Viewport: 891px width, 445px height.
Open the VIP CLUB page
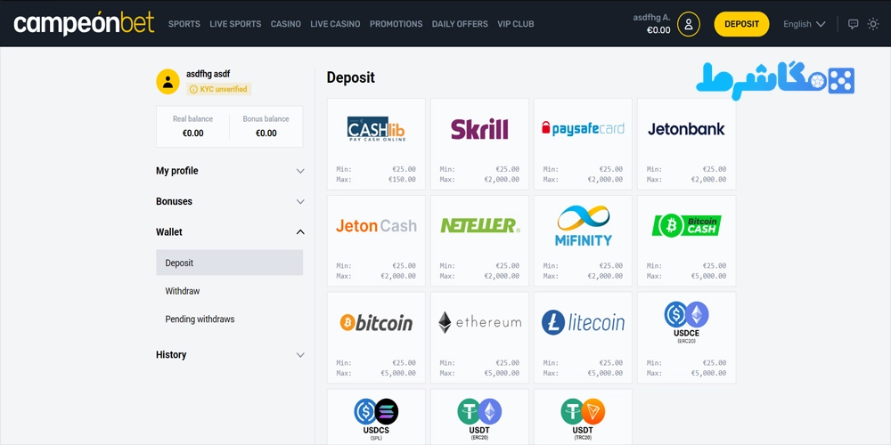(x=515, y=24)
